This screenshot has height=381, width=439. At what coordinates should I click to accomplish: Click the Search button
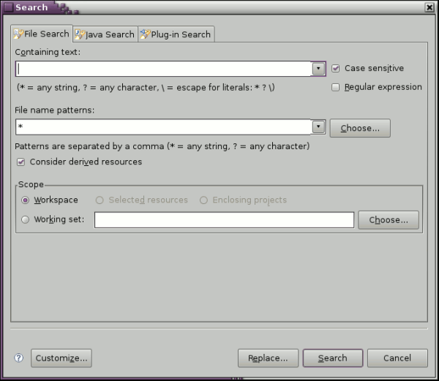pos(333,358)
